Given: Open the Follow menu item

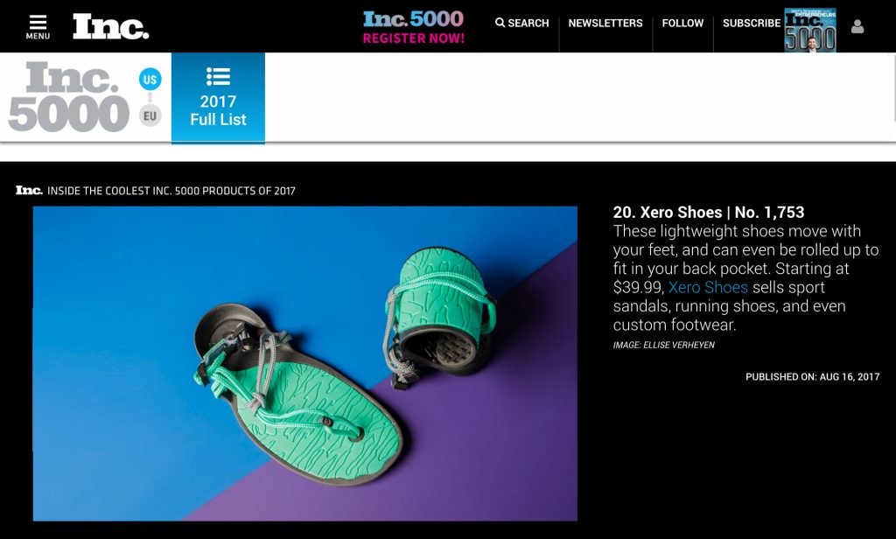Looking at the screenshot, I should pyautogui.click(x=682, y=23).
